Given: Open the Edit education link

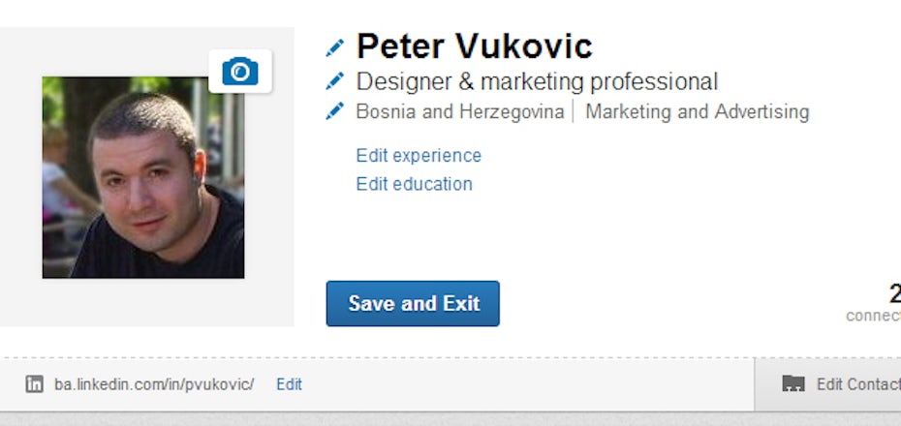Looking at the screenshot, I should (414, 184).
